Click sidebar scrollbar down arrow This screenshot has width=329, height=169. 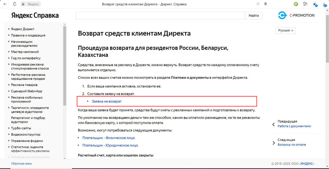(x=65, y=158)
